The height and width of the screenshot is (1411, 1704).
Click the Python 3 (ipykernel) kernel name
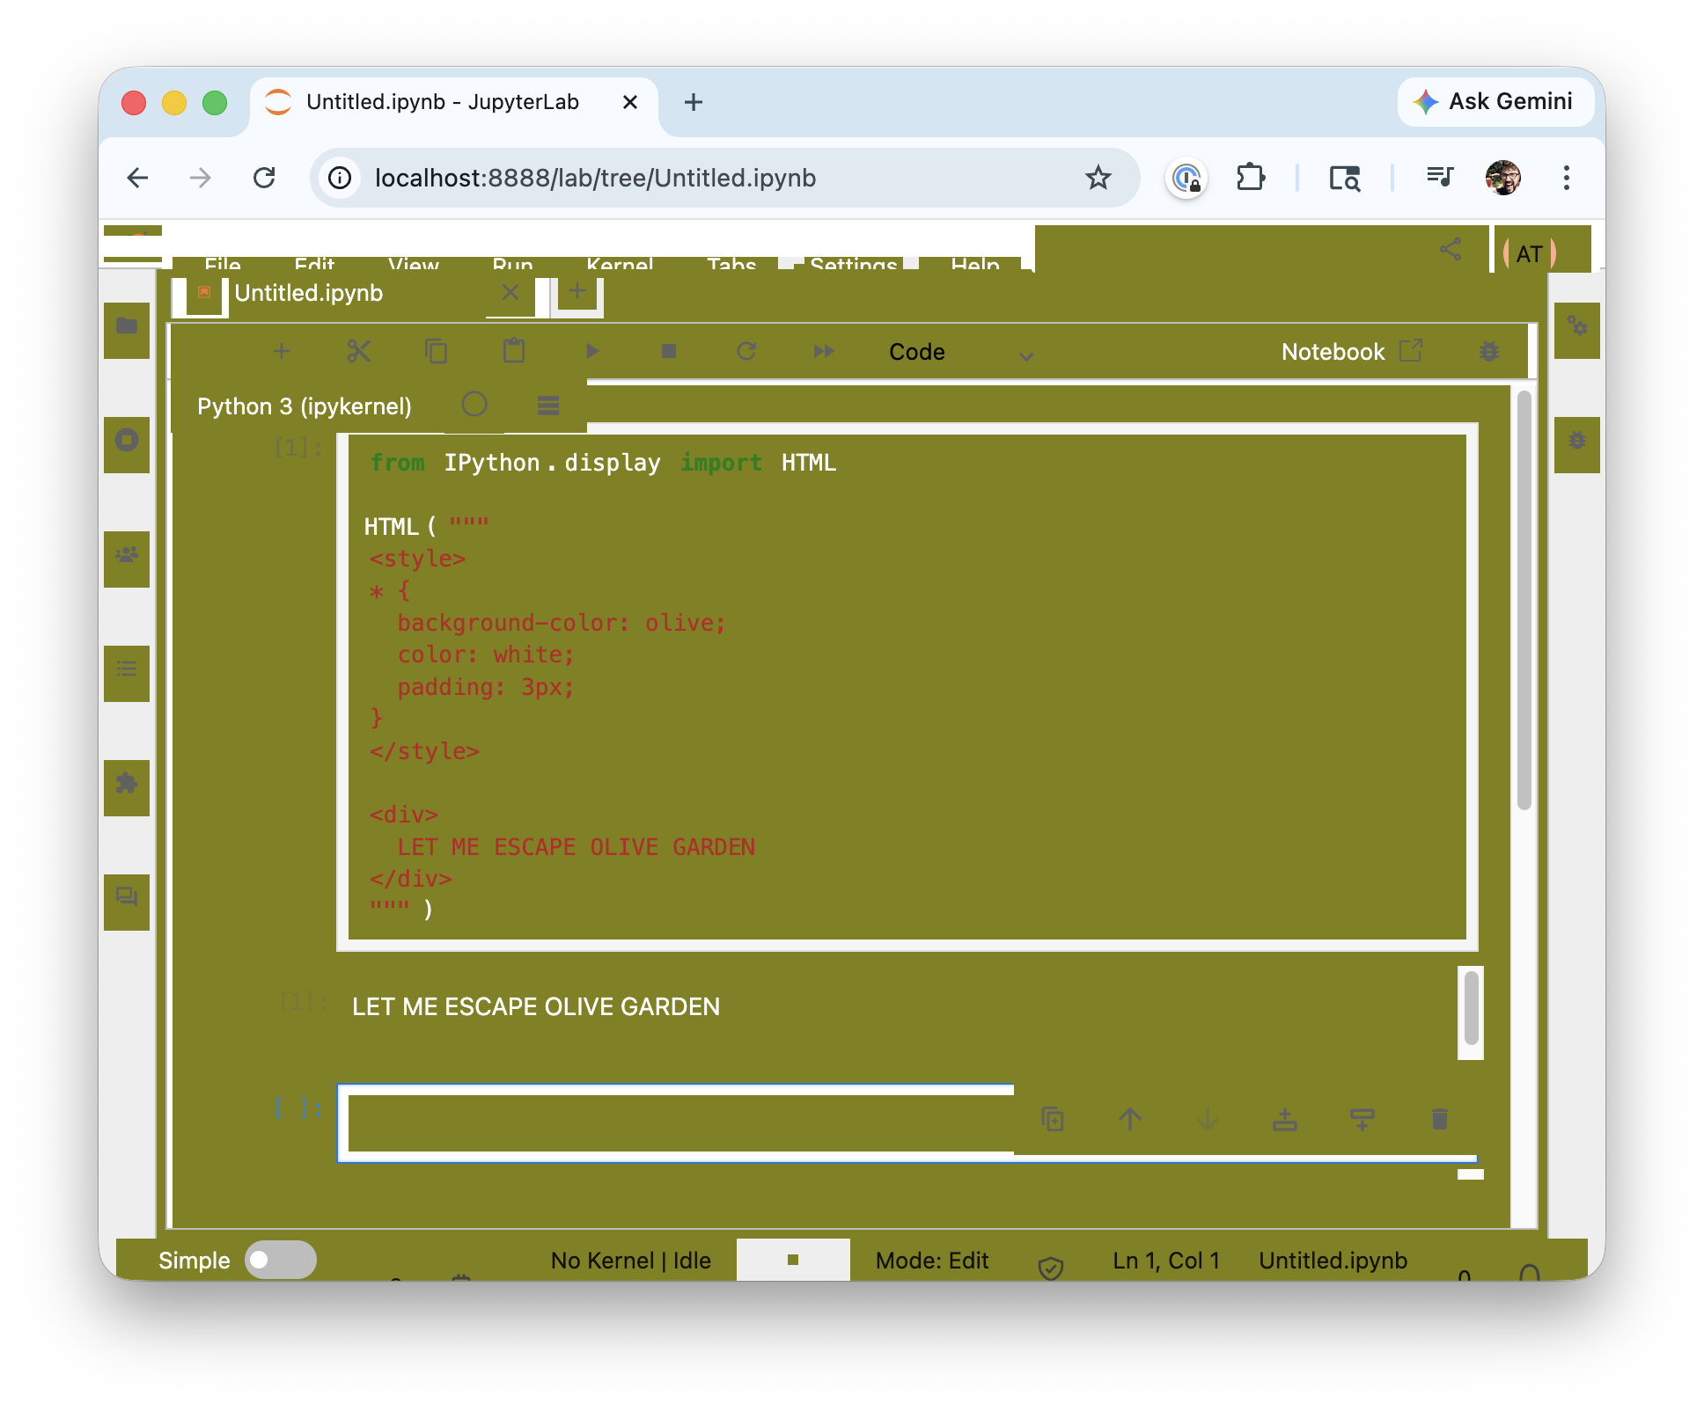pos(305,406)
